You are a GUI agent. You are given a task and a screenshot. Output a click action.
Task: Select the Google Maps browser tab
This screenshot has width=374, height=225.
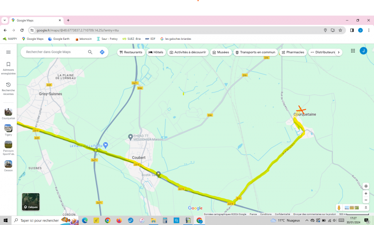tap(35, 20)
